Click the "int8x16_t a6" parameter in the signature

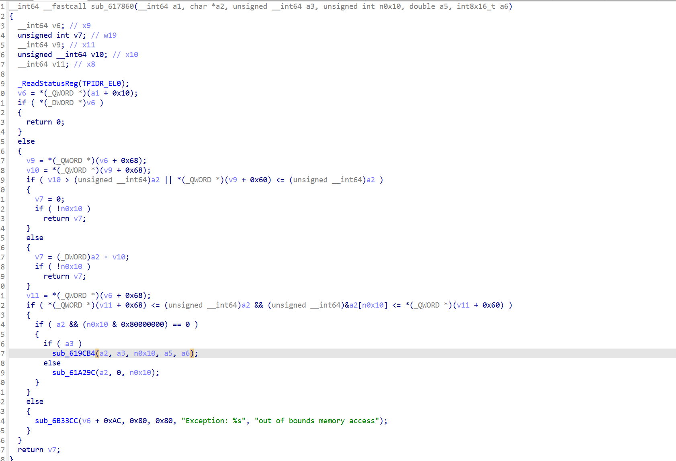click(x=482, y=6)
